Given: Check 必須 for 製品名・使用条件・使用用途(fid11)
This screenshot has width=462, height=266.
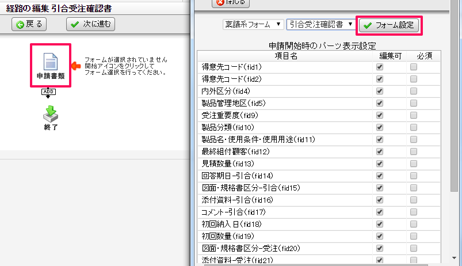Looking at the screenshot, I should pos(414,139).
